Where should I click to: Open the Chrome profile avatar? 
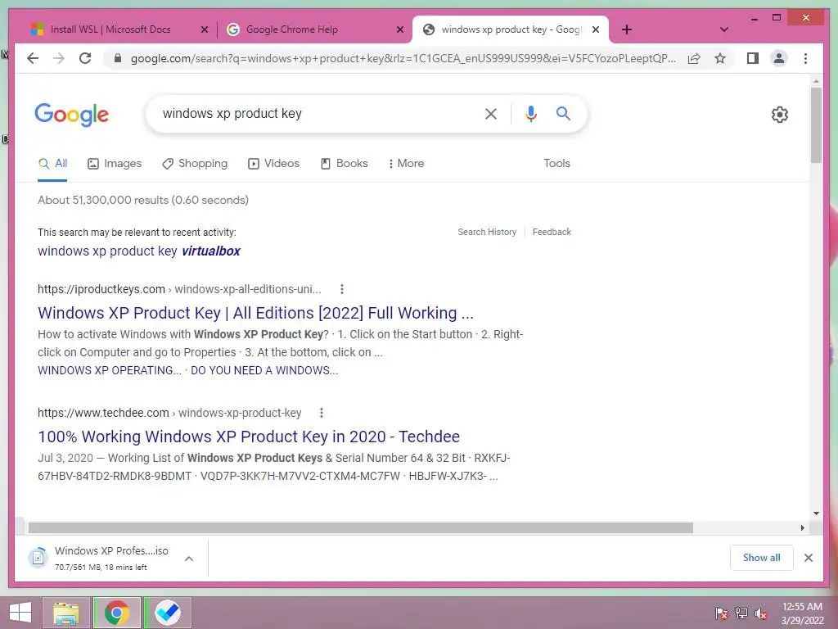779,58
